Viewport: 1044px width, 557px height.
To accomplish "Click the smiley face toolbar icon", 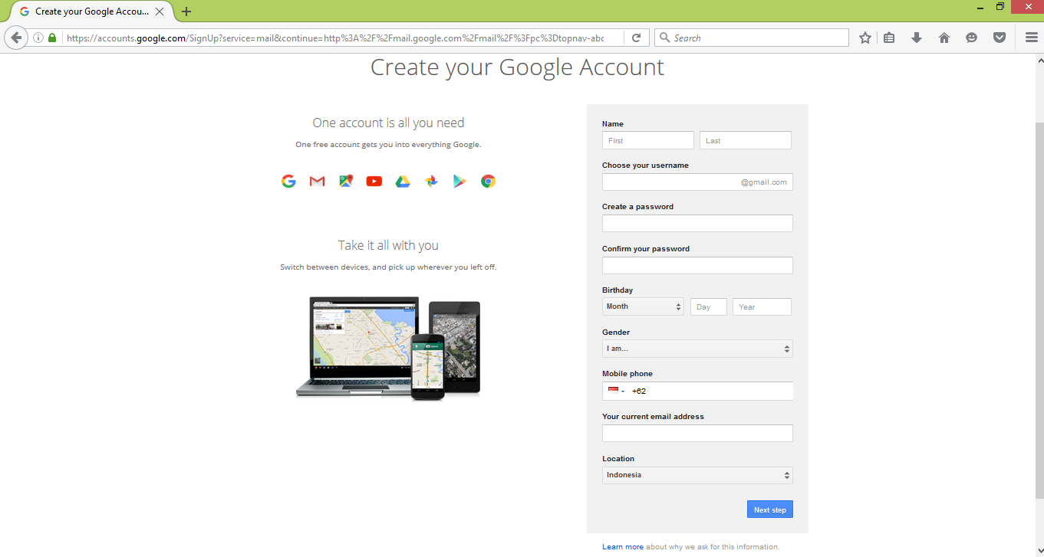I will click(972, 38).
